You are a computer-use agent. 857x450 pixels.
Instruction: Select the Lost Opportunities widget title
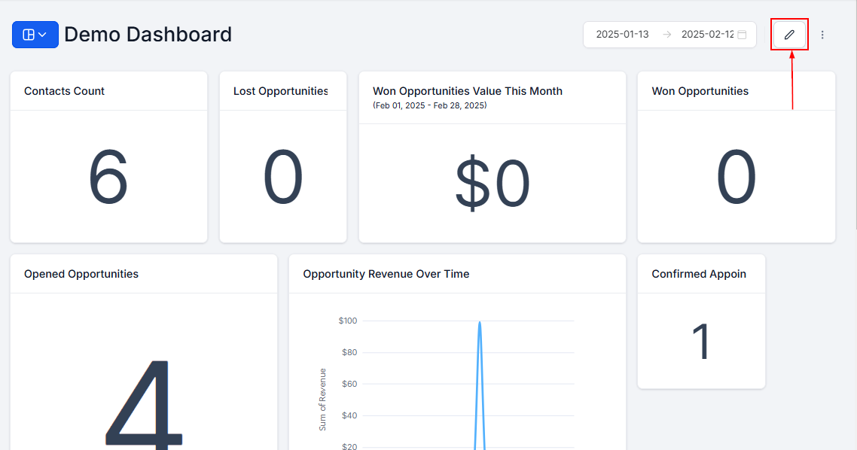[280, 91]
